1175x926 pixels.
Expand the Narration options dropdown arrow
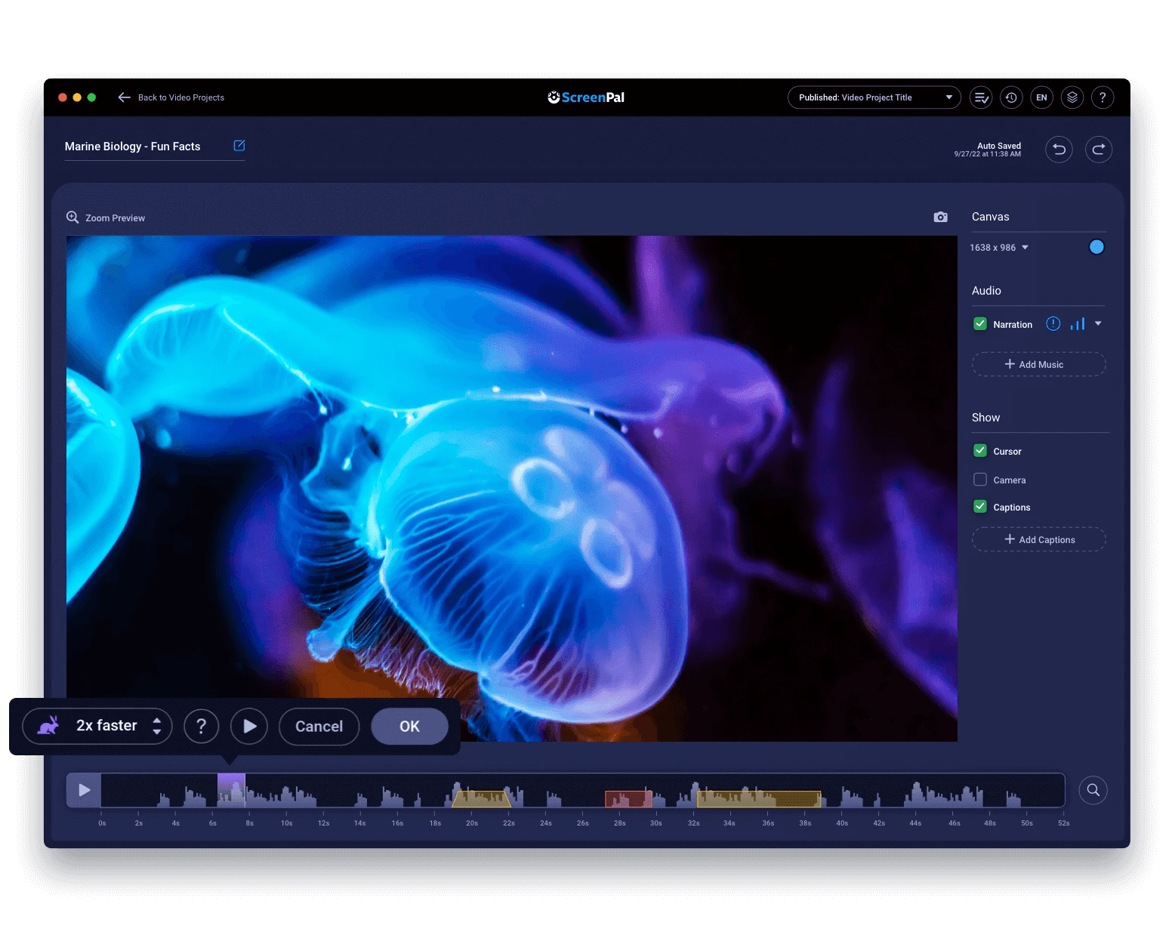pos(1097,323)
